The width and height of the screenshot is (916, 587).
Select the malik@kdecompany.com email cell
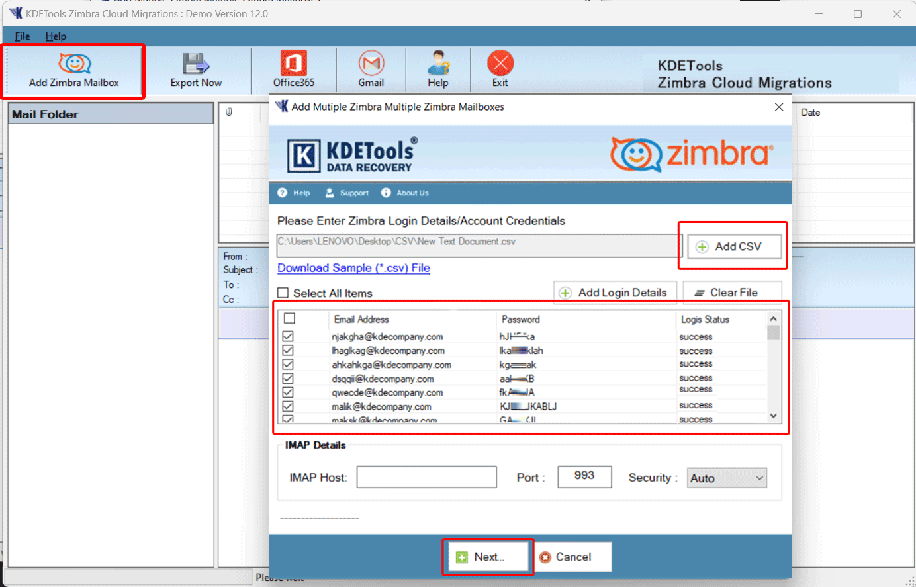(381, 407)
